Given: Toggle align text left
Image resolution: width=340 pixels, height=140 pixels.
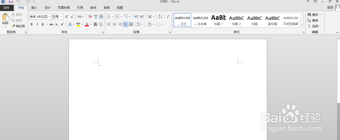Looking at the screenshot, I should tap(109, 24).
